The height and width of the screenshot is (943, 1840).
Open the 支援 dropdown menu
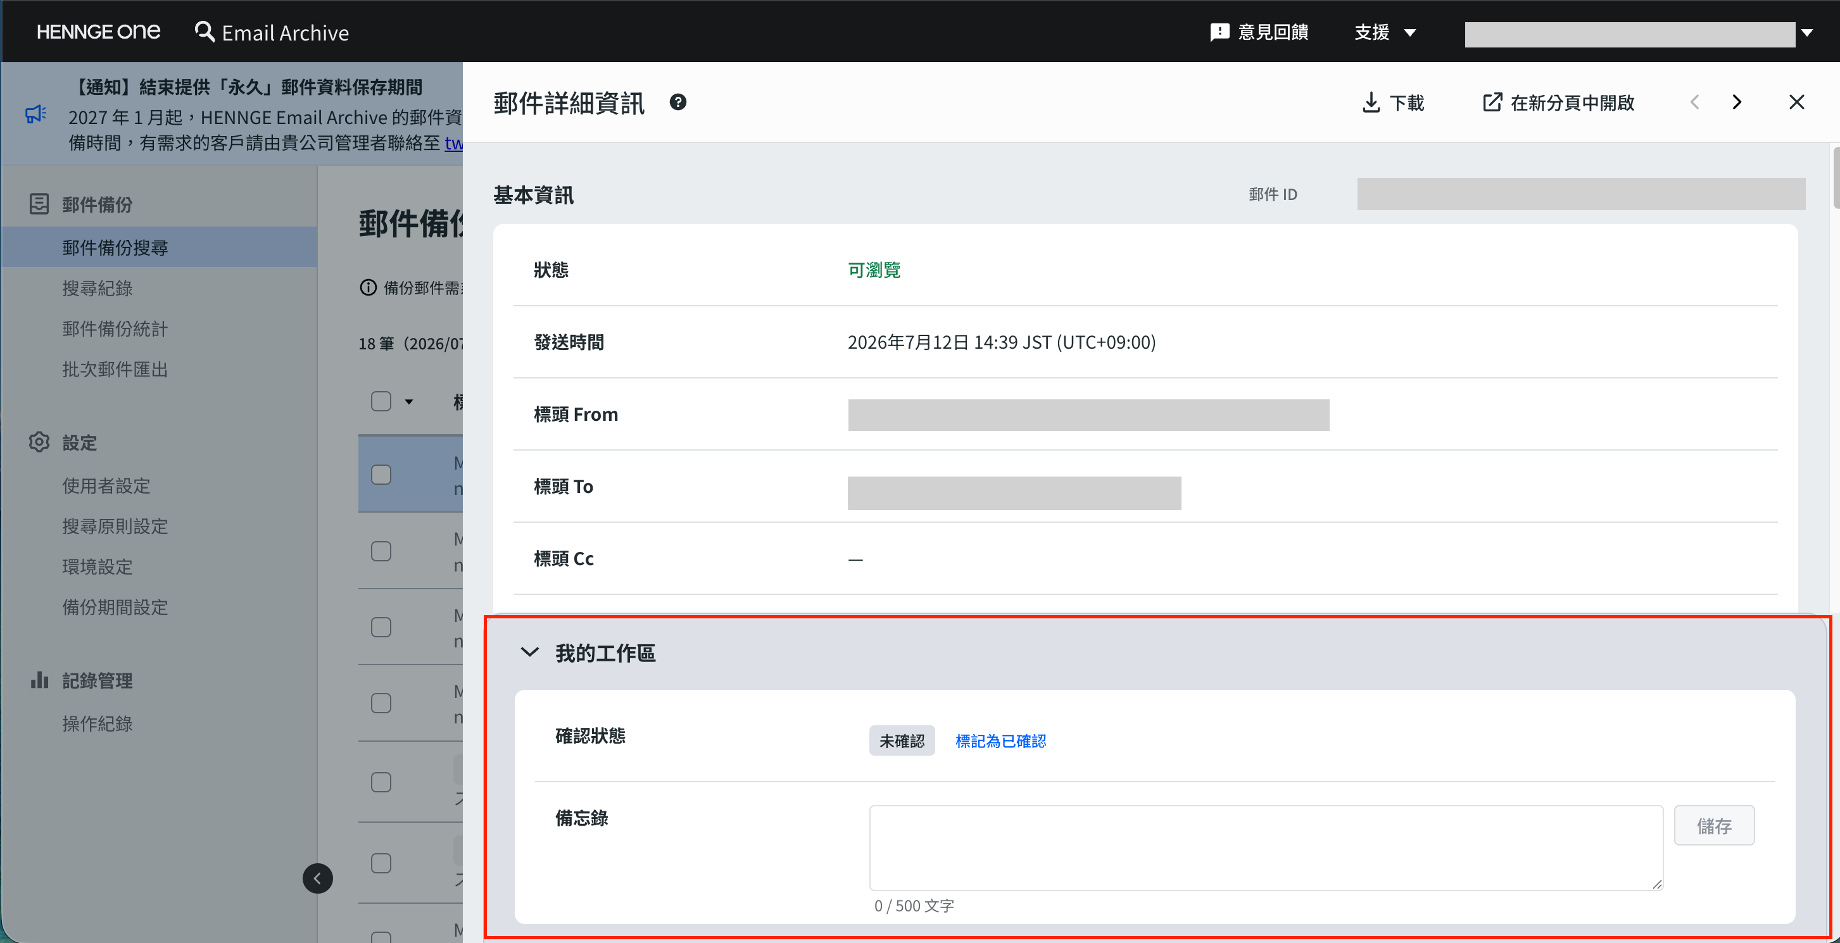[x=1385, y=32]
